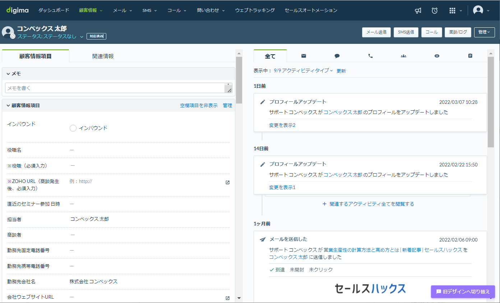Viewport: 500px width, 303px height.
Task: Select the 全て activity tab
Action: pyautogui.click(x=270, y=56)
